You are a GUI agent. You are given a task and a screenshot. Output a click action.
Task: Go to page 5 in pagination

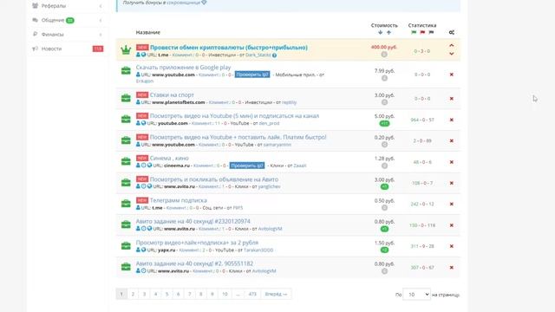(166, 294)
